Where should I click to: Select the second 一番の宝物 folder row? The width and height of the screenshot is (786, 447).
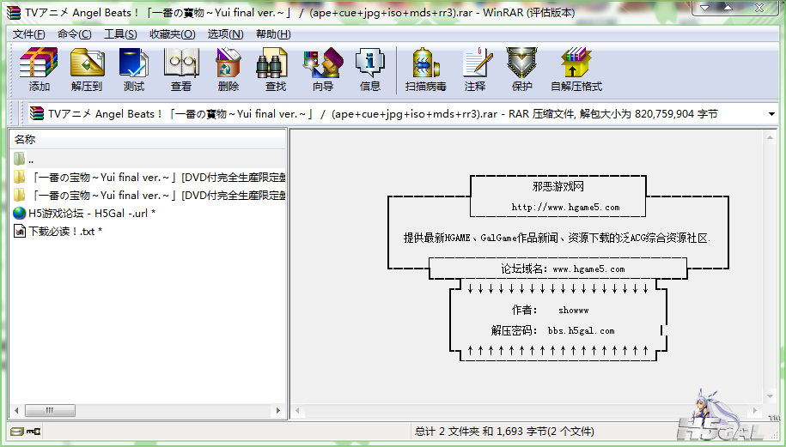(x=149, y=196)
